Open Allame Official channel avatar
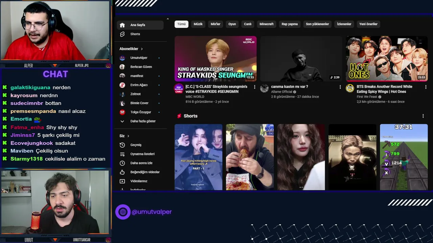Image resolution: width=433 pixels, height=243 pixels. click(264, 89)
